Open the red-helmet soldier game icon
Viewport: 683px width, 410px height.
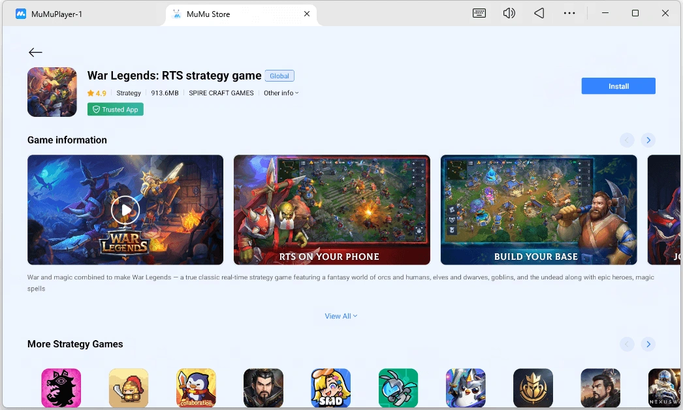pos(129,388)
